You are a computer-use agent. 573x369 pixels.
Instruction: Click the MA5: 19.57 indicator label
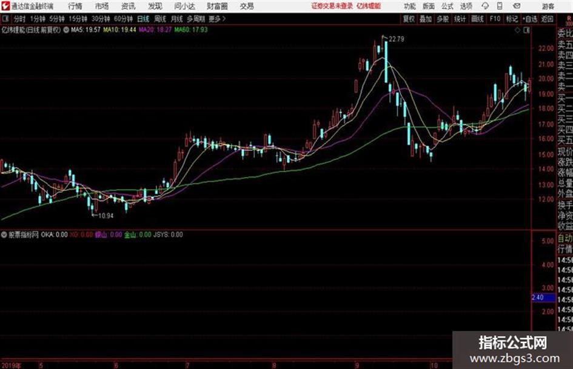click(85, 30)
